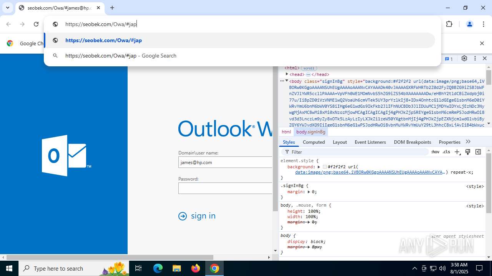This screenshot has width=492, height=276.
Task: Launch Firefox from taskbar
Action: coord(196,268)
